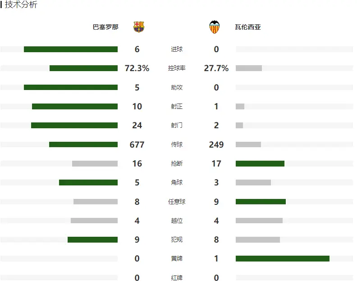The height and width of the screenshot is (284, 357).
Task: Click Barcelona's green 角球 corners bar
Action: 88,183
